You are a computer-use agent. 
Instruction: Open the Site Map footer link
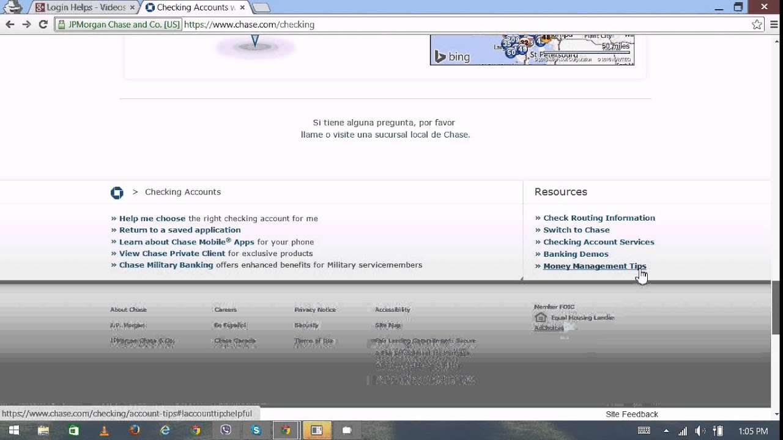[388, 325]
